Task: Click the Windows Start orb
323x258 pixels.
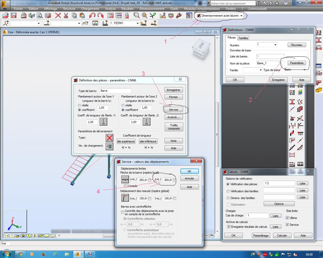Action: [6, 254]
